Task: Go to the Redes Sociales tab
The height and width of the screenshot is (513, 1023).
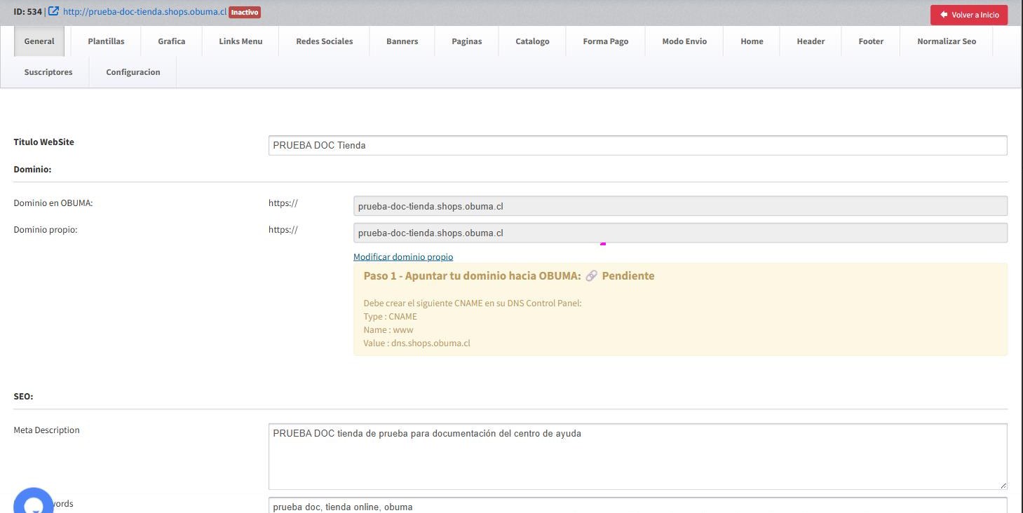Action: [x=325, y=41]
